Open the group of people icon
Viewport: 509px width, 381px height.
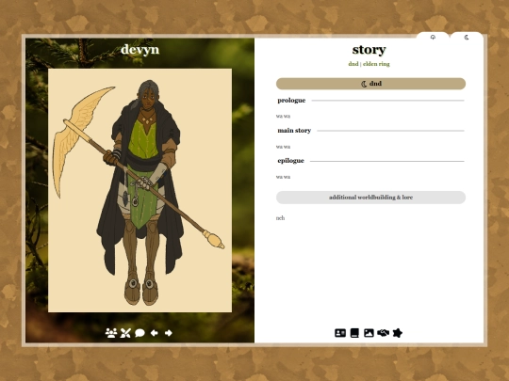coord(111,333)
